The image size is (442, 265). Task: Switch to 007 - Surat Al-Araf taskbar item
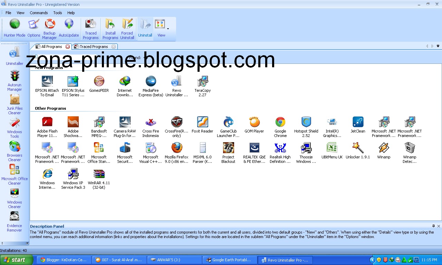tap(119, 260)
